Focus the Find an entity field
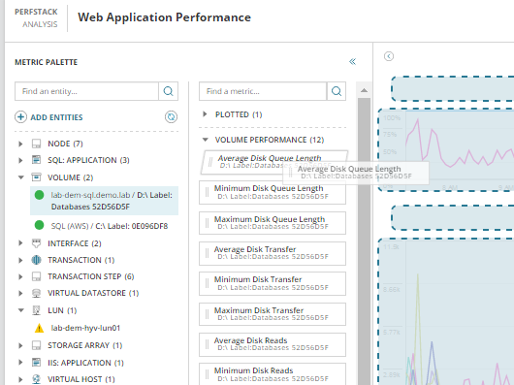Viewport: 514px width, 385px height. point(87,91)
